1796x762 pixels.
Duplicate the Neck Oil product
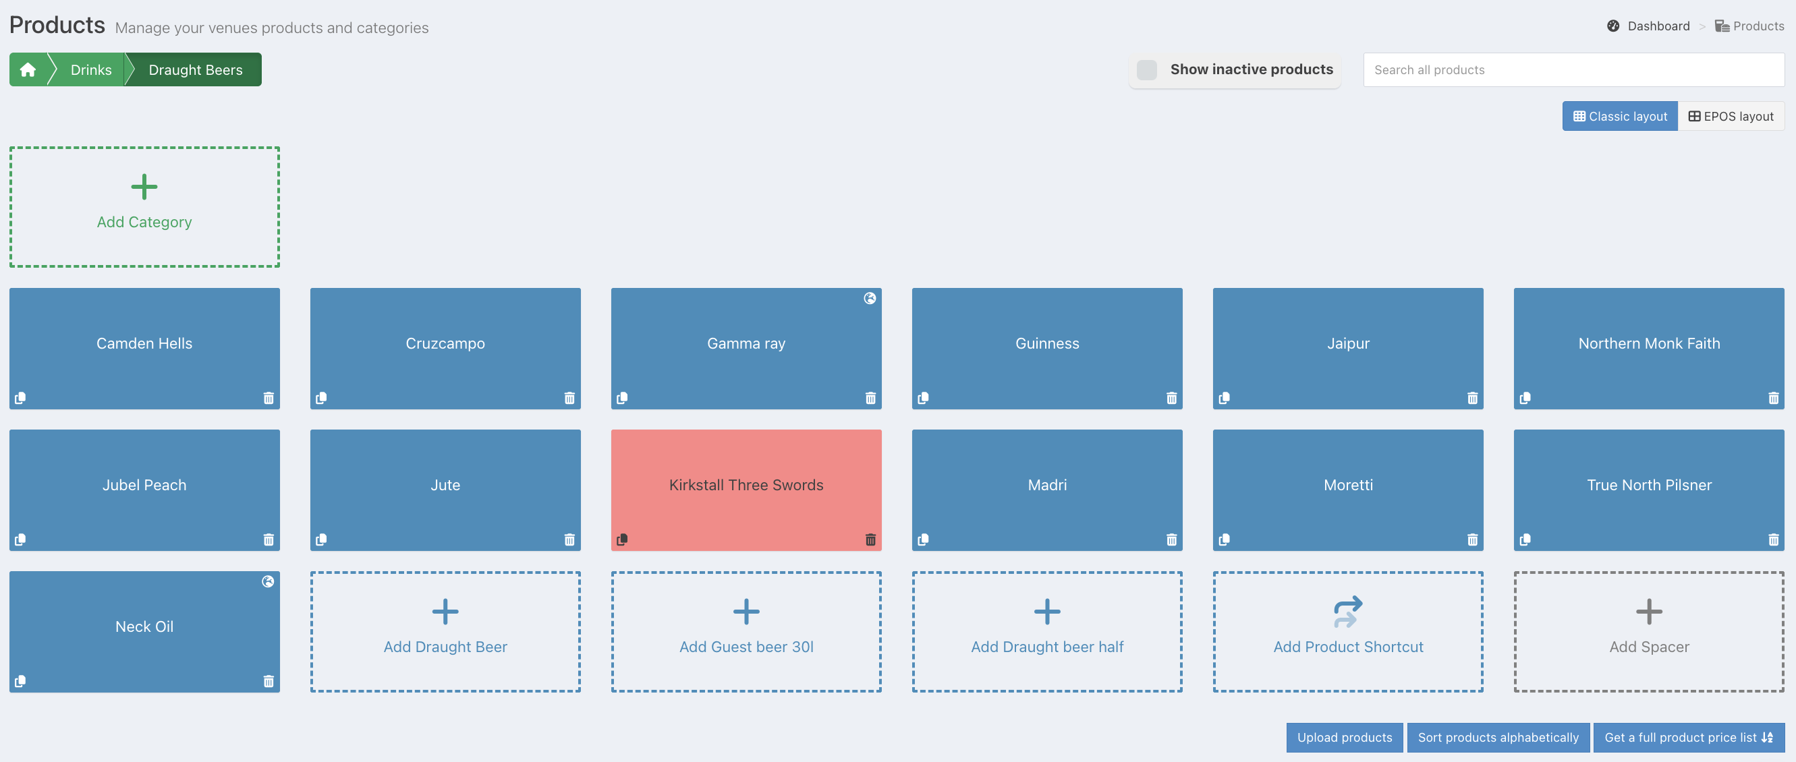[20, 681]
